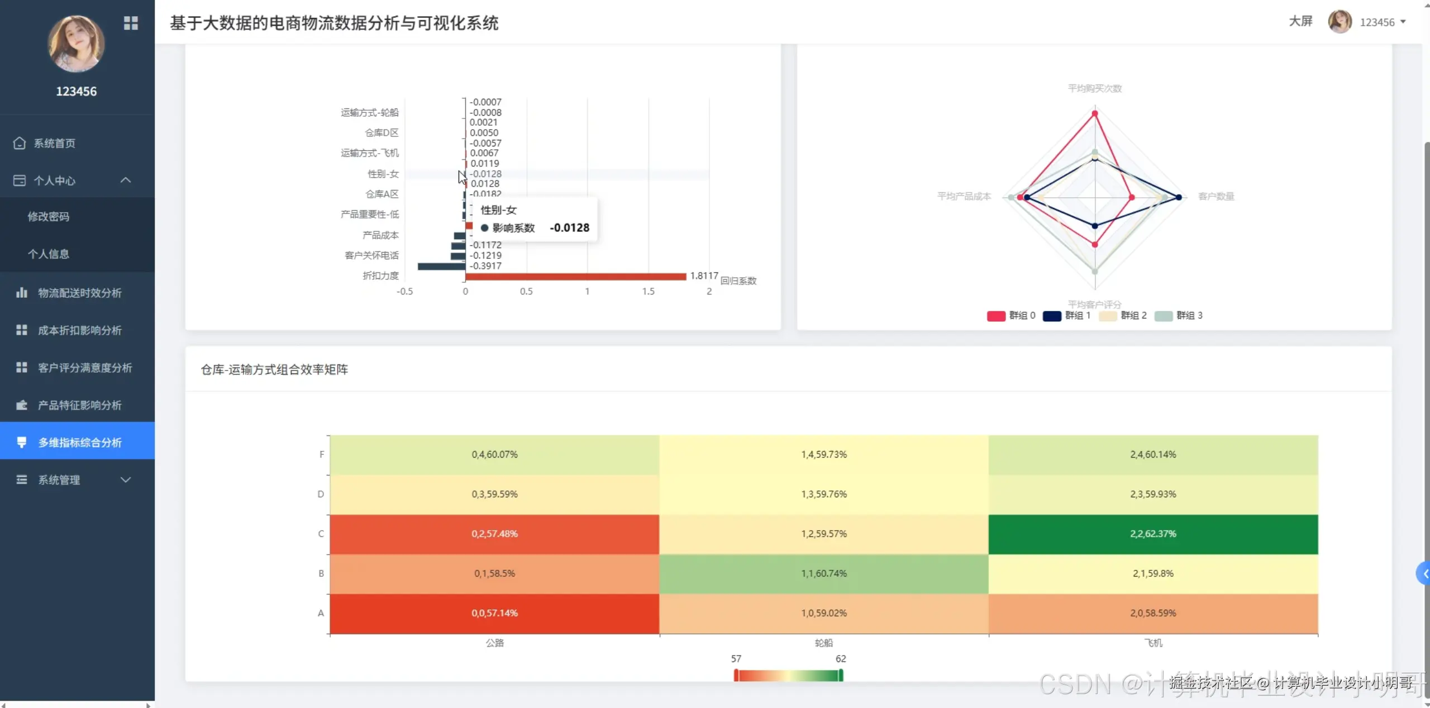The image size is (1430, 708).
Task: Open the 修改密码 menu item
Action: point(49,217)
